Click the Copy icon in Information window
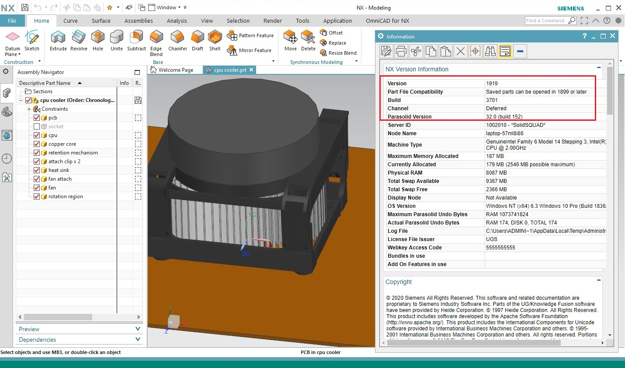Screen dimensions: 625x368 pyautogui.click(x=431, y=51)
